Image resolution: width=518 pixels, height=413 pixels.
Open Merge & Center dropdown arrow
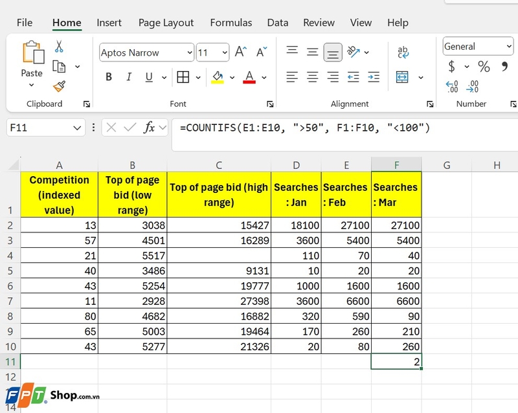click(421, 77)
